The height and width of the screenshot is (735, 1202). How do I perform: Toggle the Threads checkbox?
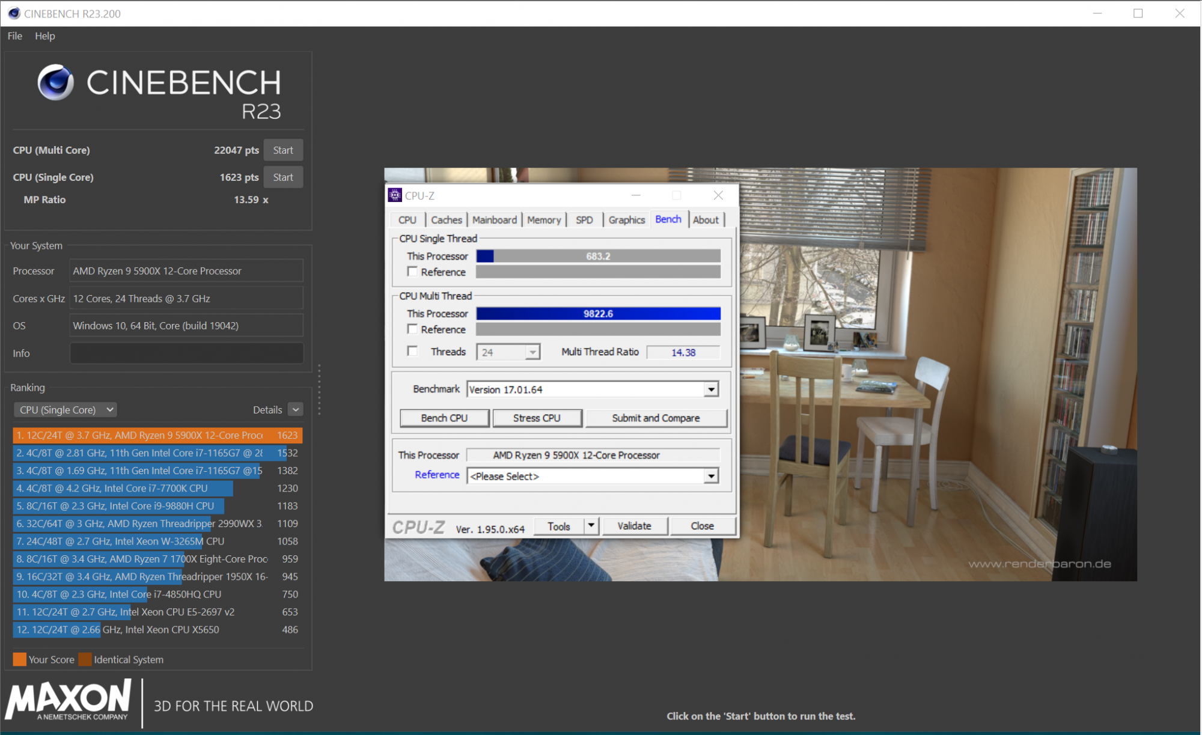[412, 352]
